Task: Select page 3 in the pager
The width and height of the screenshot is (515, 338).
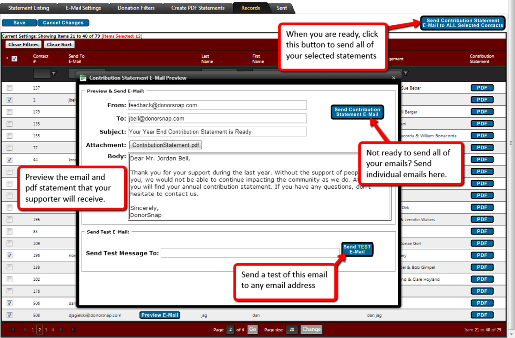Action: click(x=46, y=329)
